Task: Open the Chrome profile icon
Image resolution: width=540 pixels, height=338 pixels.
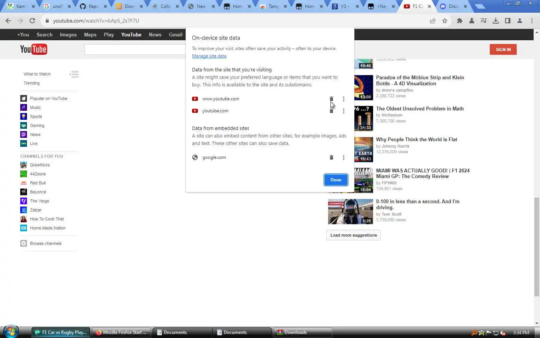Action: point(520,21)
